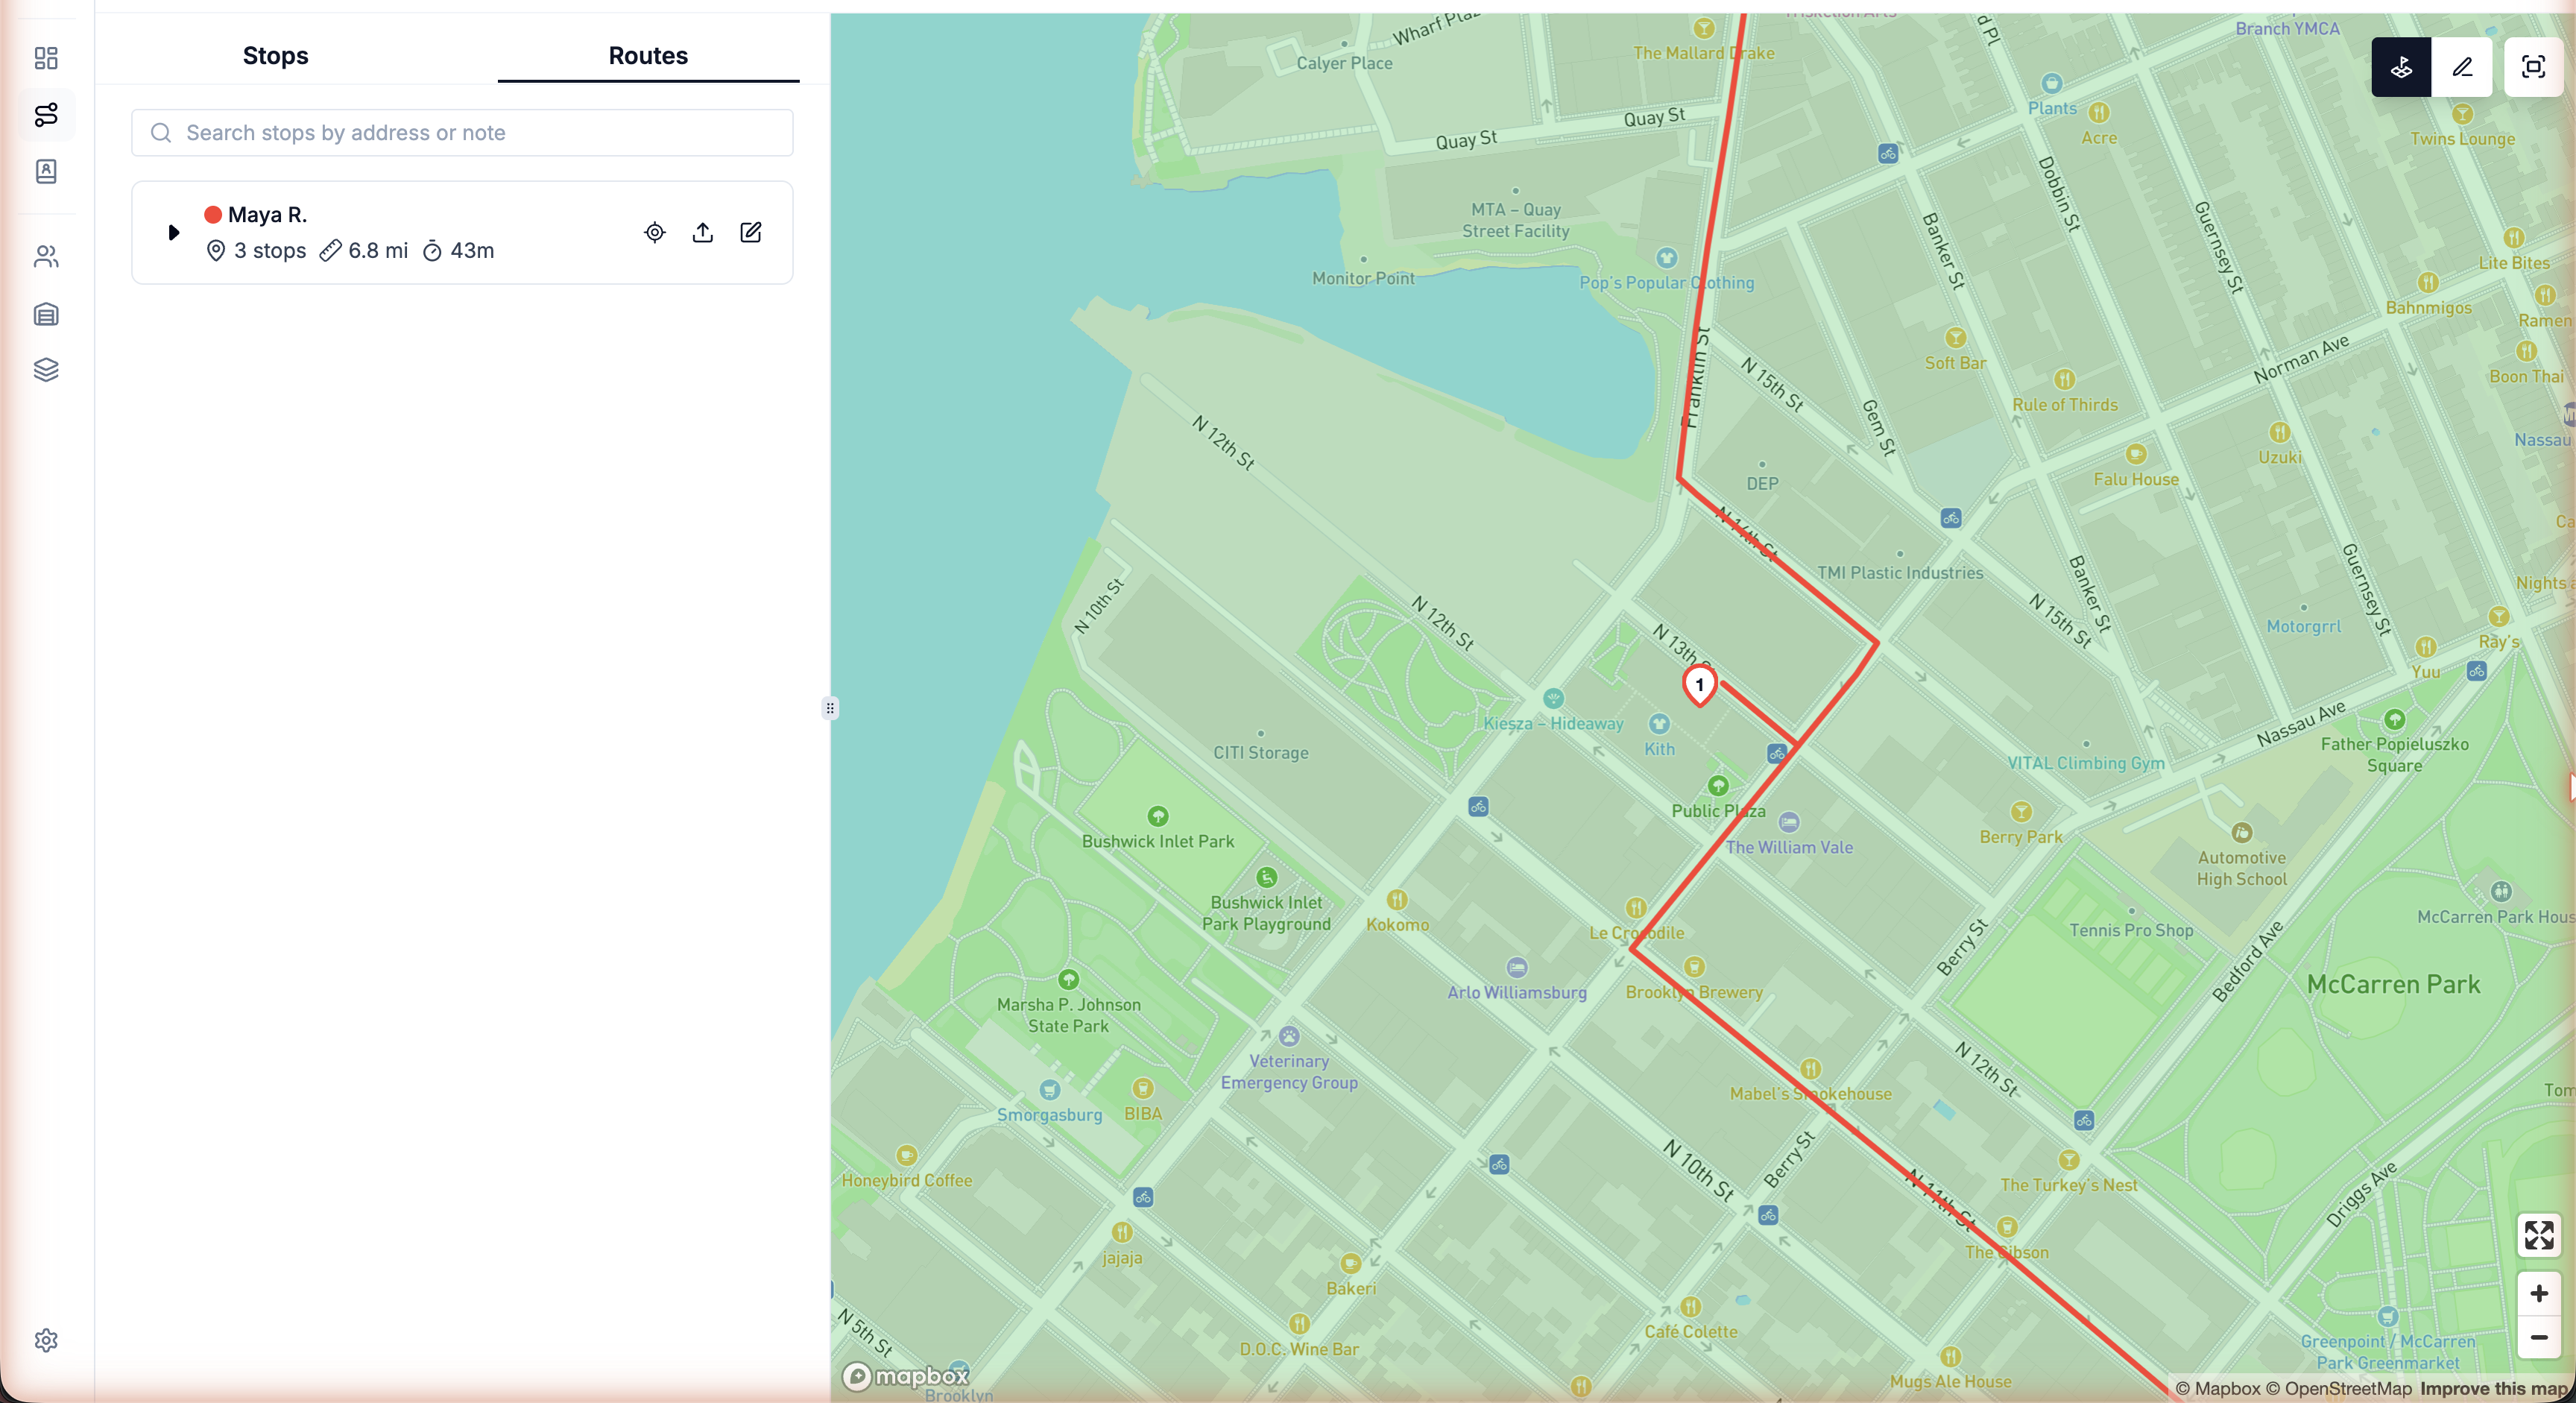Viewport: 2576px width, 1403px height.
Task: Click the Bushwick Inlet Park label
Action: (1158, 841)
